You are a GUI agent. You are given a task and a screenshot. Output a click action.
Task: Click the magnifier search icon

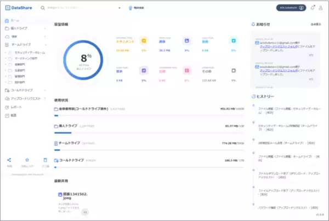[43, 8]
